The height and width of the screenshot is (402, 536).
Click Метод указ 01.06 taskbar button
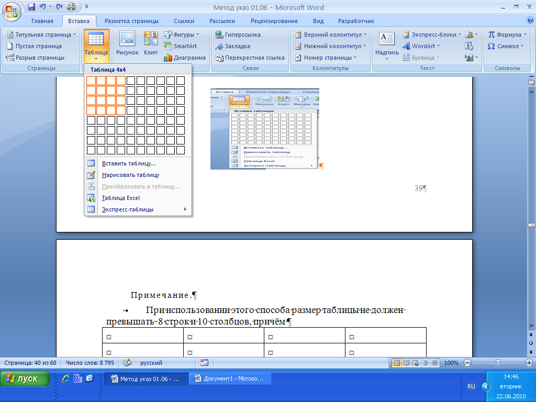coord(147,379)
